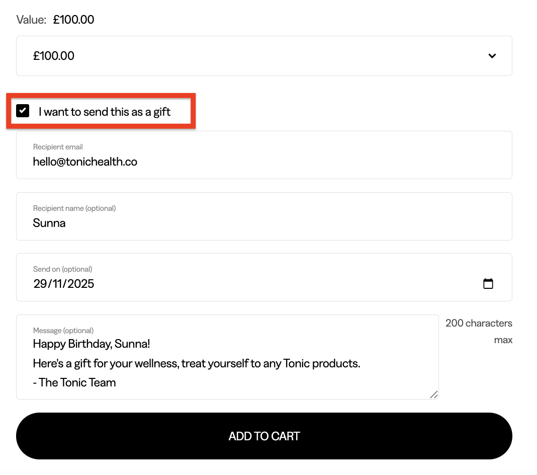537x475 pixels.
Task: Select the year 2025 in Send on date
Action: (x=80, y=284)
